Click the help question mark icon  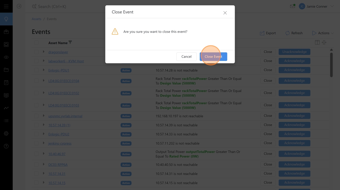pyautogui.click(x=6, y=146)
